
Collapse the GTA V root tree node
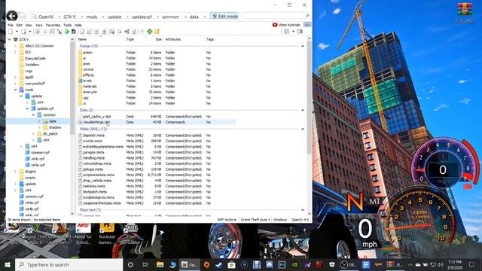coord(10,40)
